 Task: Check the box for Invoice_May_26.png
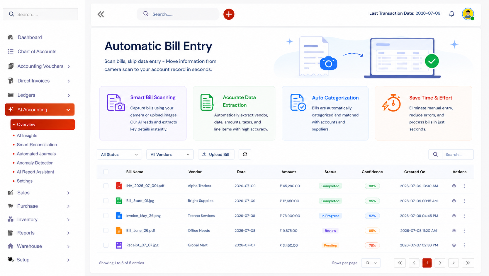(x=106, y=216)
